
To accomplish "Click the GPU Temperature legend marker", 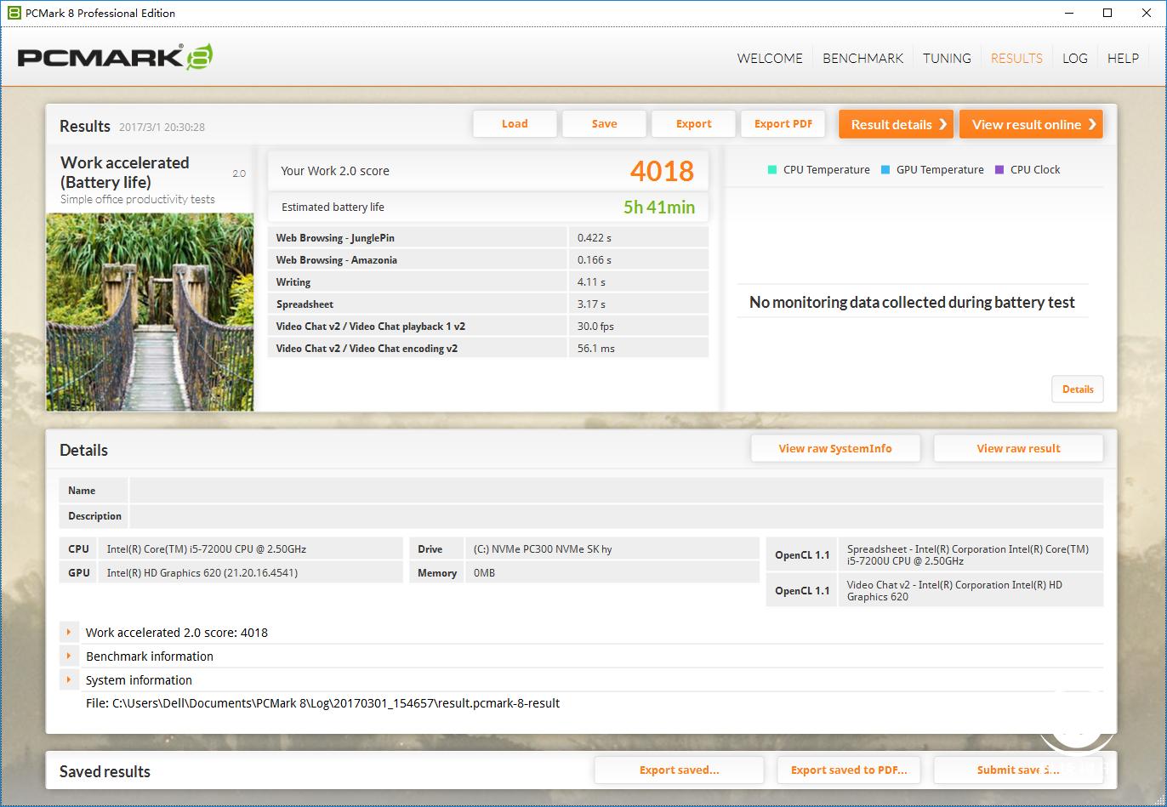I will pos(886,169).
